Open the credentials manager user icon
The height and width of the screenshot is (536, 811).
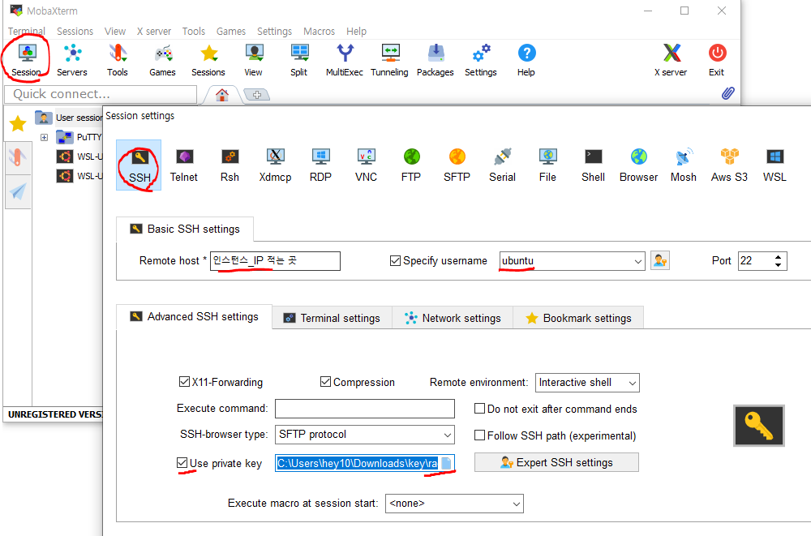coord(660,261)
